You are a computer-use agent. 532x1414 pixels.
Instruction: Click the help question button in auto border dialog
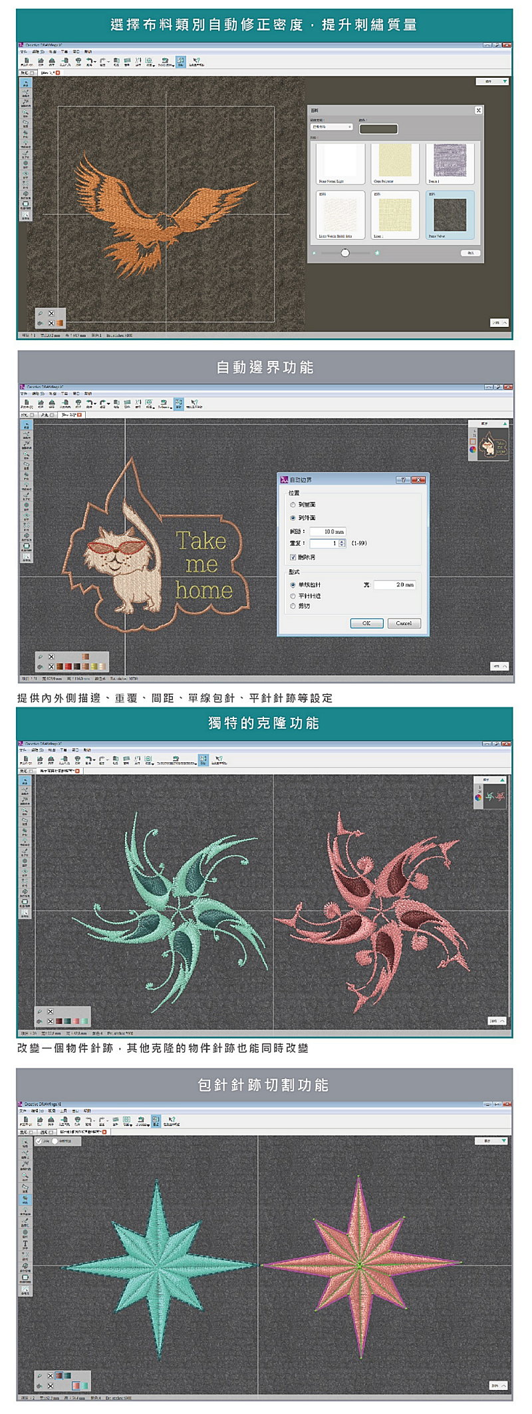coord(403,479)
